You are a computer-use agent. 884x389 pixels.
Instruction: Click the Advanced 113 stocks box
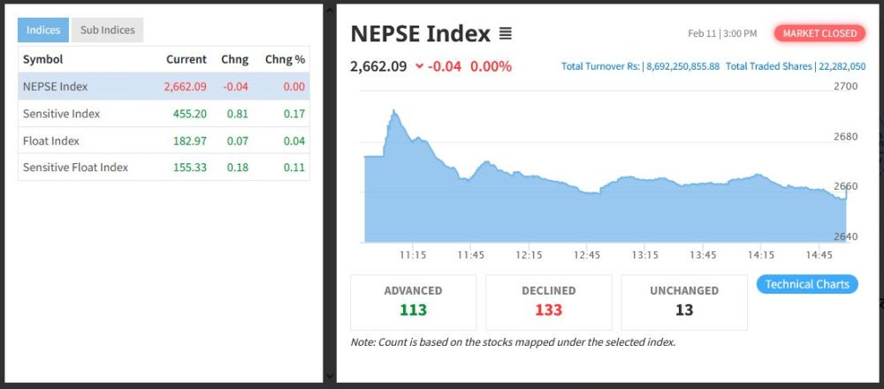(x=413, y=302)
